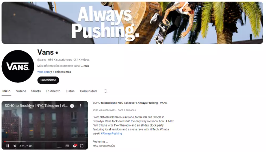
Task: Open the Vans channel avatar logo
Action: pos(18,66)
